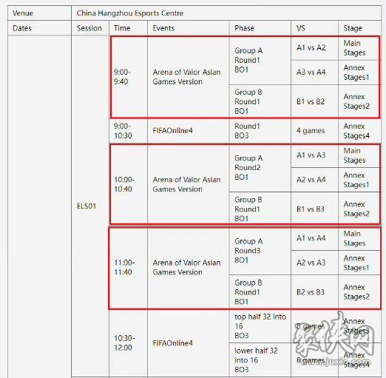Select Arena of Valor event at 10:00-10:40
The height and width of the screenshot is (378, 386).
pos(189,184)
